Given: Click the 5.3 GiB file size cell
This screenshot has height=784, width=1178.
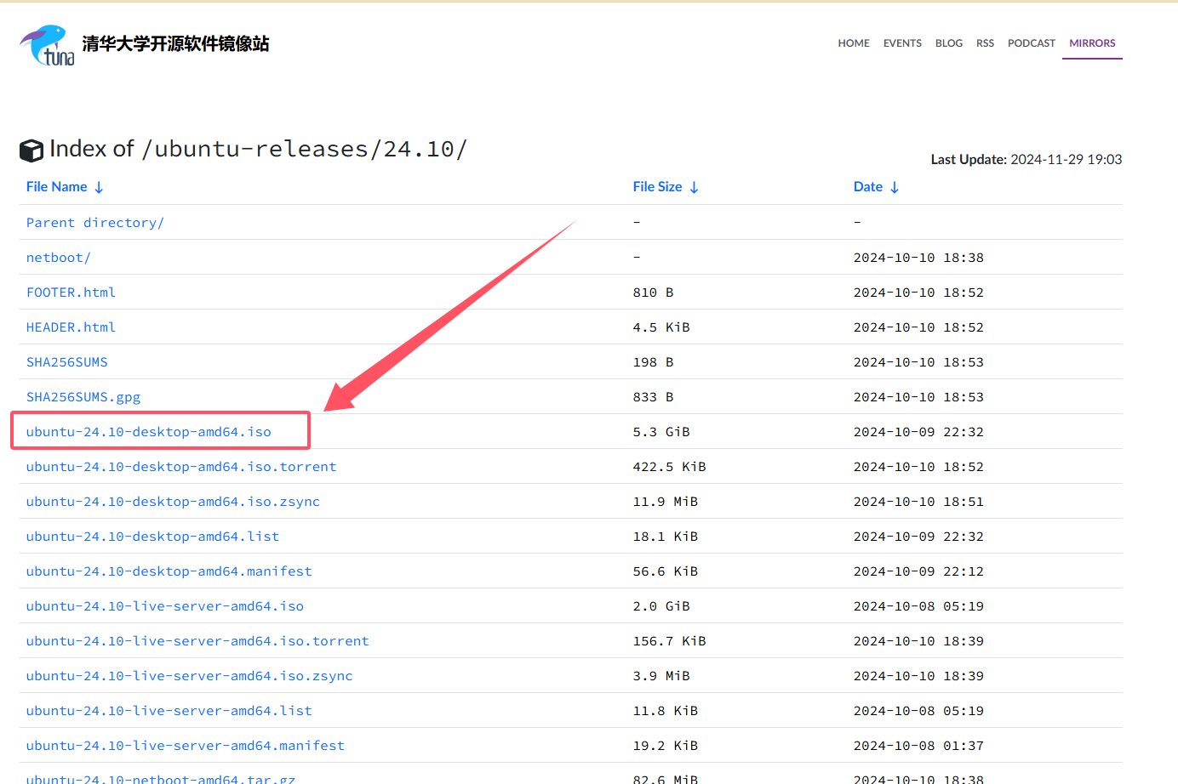Looking at the screenshot, I should coord(661,432).
